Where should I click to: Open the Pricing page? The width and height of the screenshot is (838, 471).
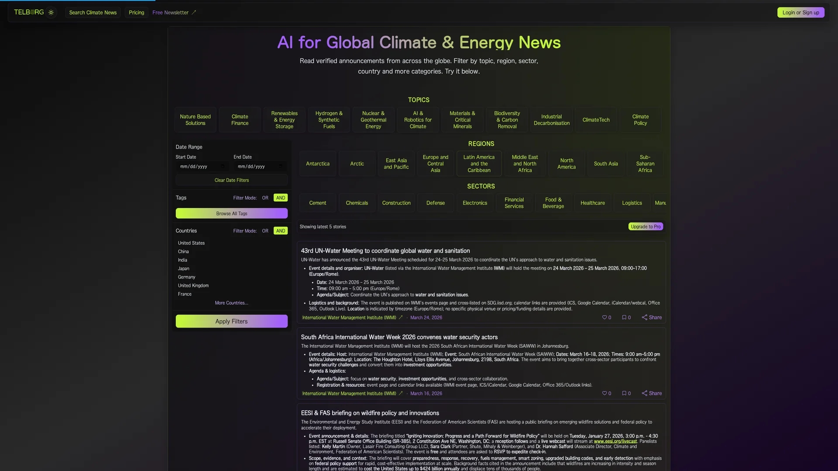coord(137,13)
